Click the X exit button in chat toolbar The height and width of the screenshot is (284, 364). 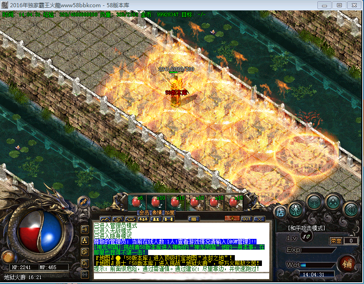click(259, 219)
